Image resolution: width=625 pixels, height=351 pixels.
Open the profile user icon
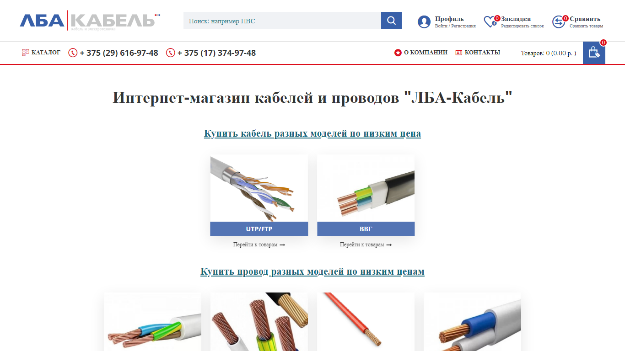424,22
